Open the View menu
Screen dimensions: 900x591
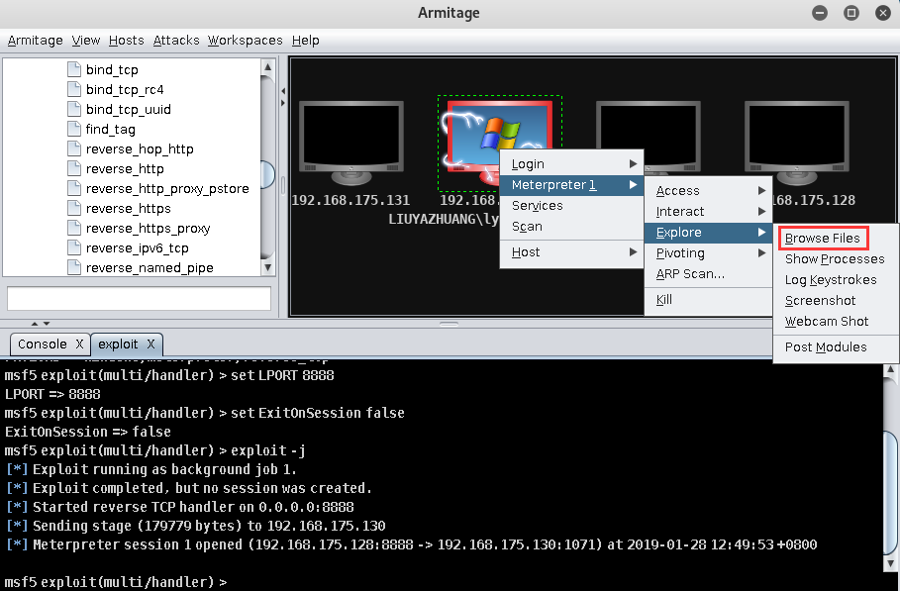[85, 41]
